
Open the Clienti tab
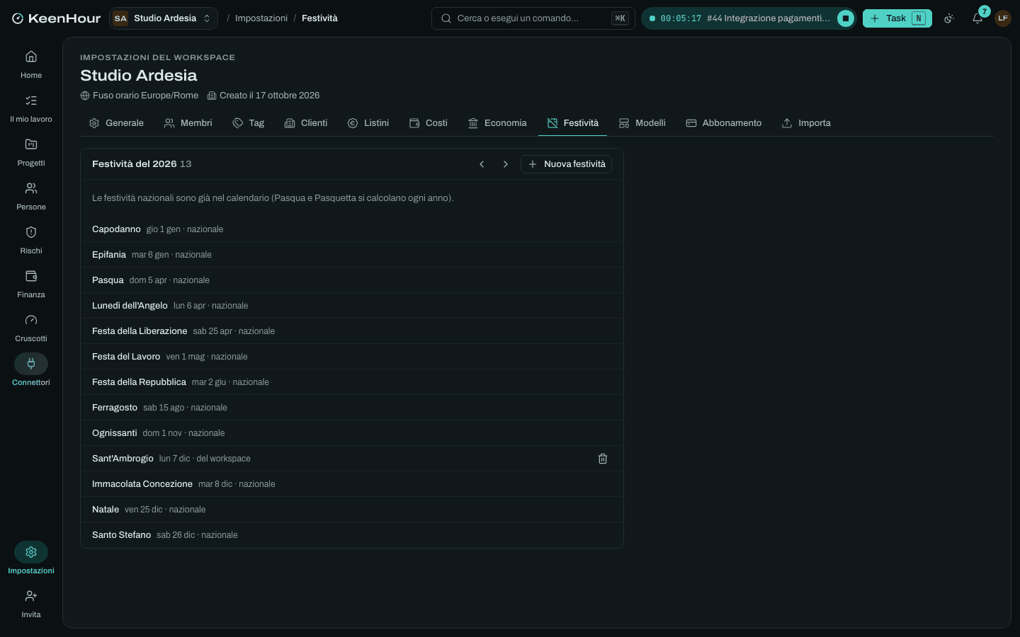[306, 123]
